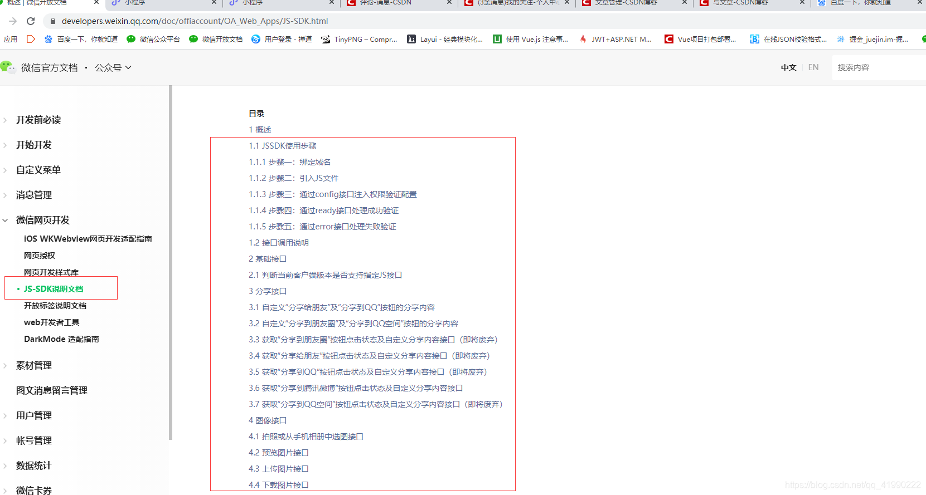This screenshot has height=495, width=926.
Task: Jump to 1.1.2 步骤二：引入JS文件
Action: click(294, 178)
